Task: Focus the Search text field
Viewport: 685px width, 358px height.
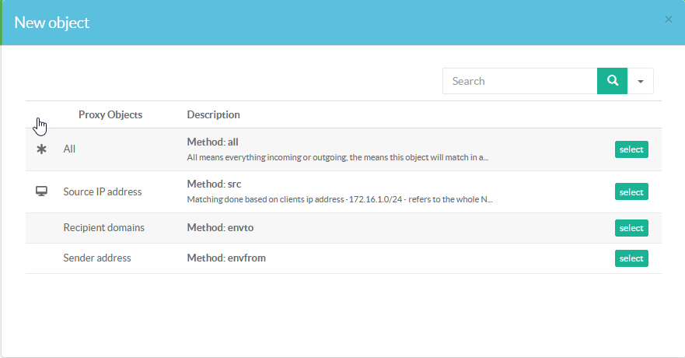Action: (x=519, y=81)
